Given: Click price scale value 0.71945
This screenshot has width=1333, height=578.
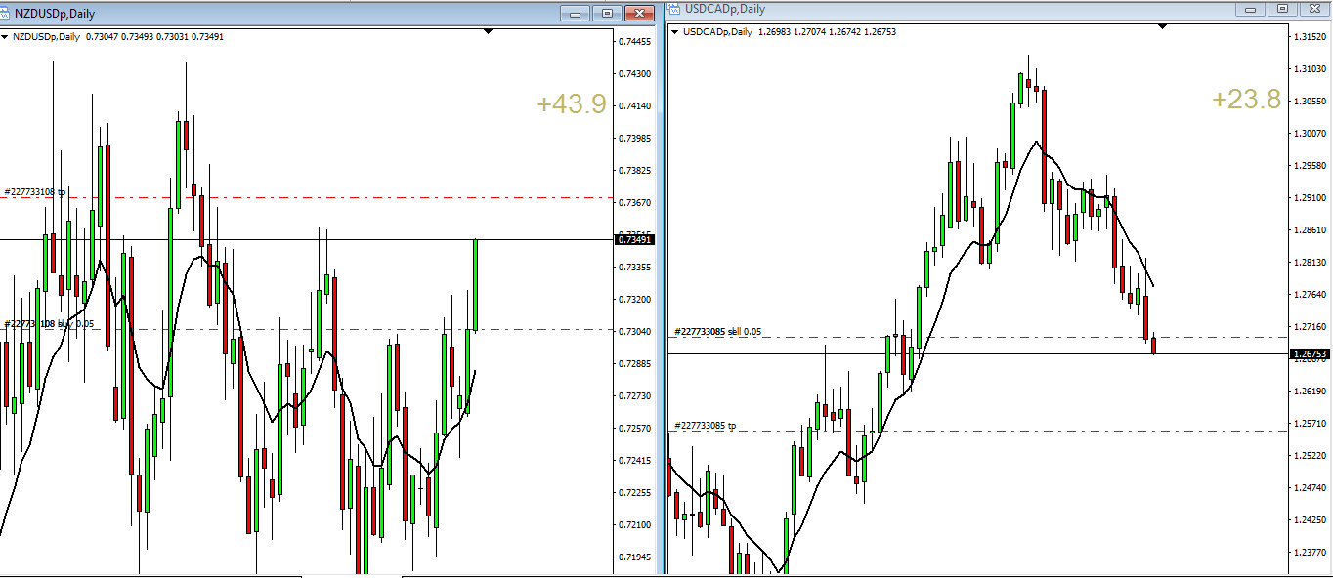Looking at the screenshot, I should click(x=636, y=557).
